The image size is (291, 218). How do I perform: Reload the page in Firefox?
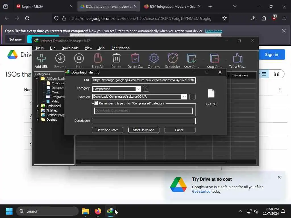point(27,18)
